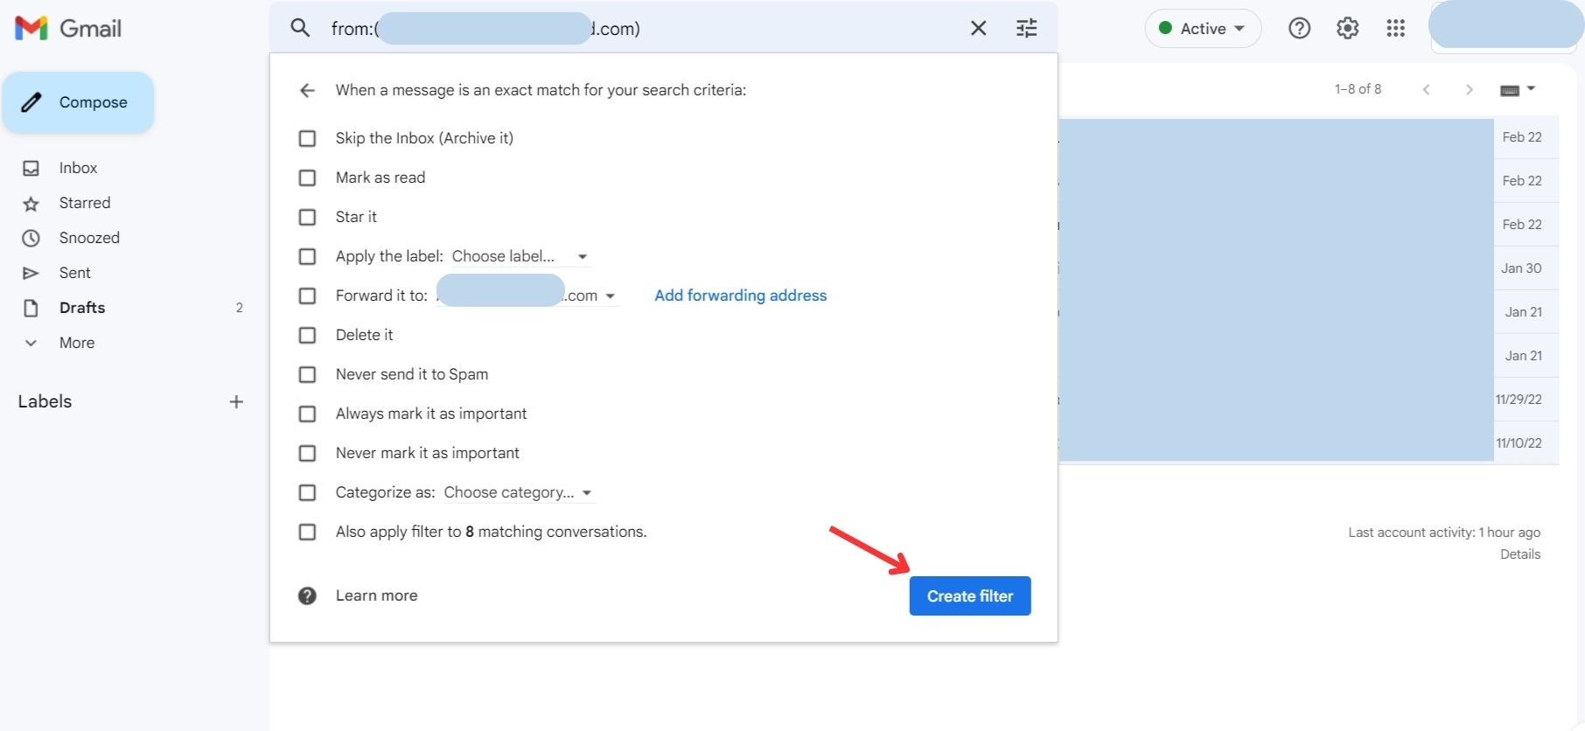The image size is (1585, 731).
Task: Check Never mark it as important
Action: [x=307, y=453]
